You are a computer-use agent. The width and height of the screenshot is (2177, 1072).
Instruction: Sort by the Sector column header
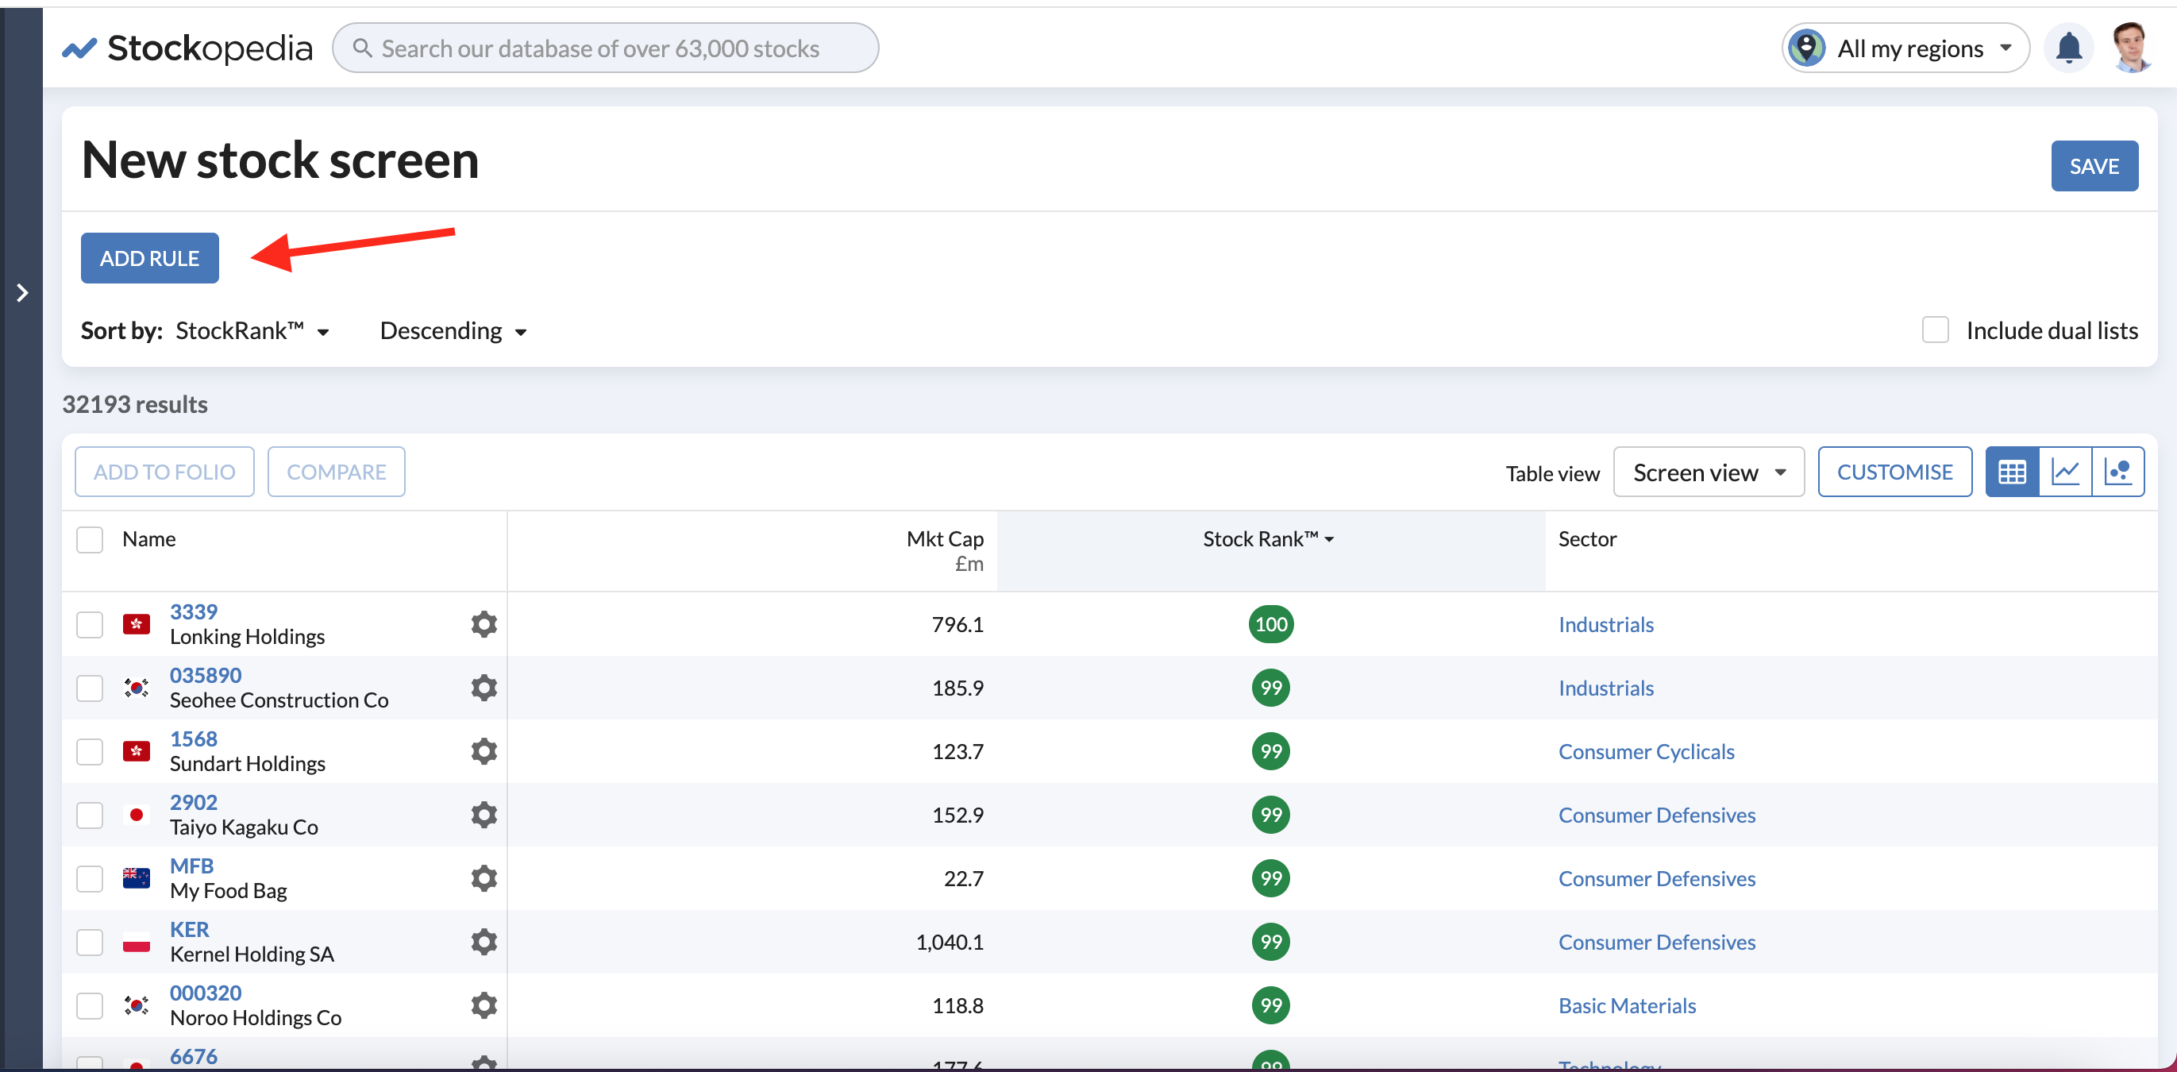(x=1586, y=538)
